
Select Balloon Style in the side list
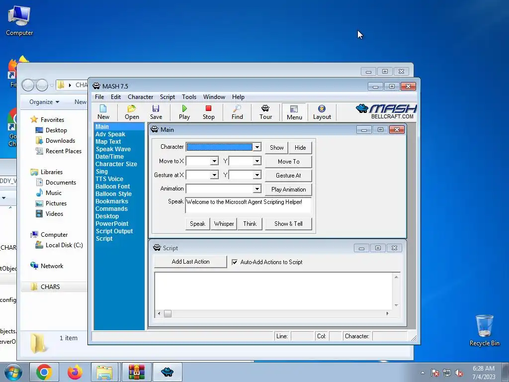click(114, 194)
